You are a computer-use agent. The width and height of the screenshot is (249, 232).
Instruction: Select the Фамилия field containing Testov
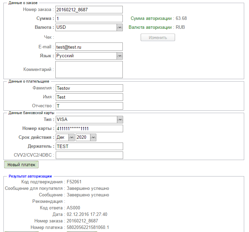pos(89,88)
